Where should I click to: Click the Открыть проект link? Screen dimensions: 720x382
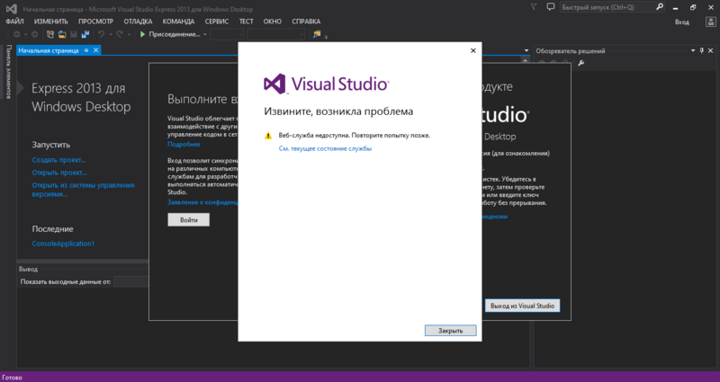coord(59,173)
